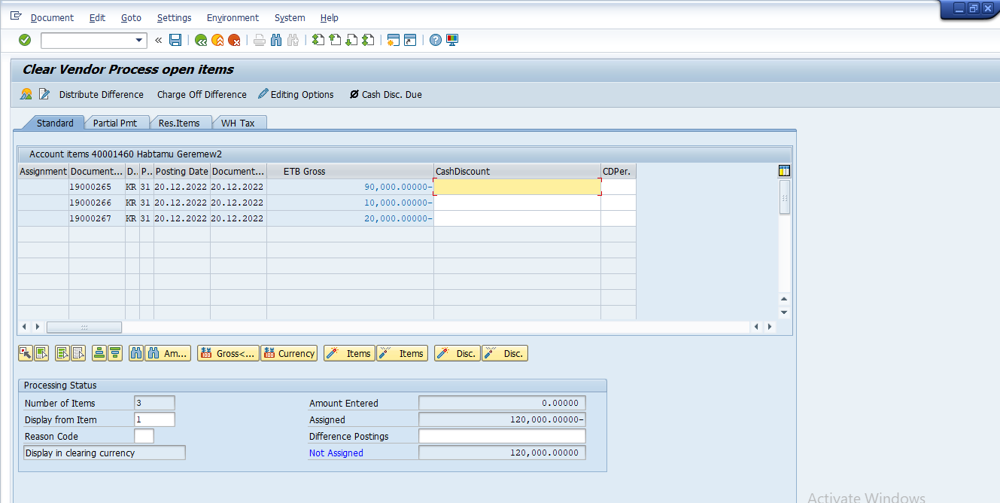Click the Difference Postings input field

point(502,437)
